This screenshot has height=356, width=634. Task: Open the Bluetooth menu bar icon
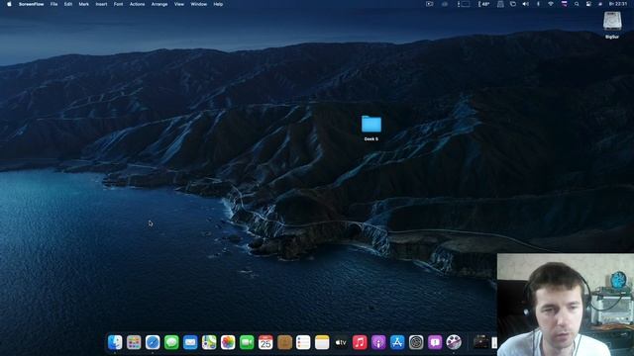click(538, 4)
